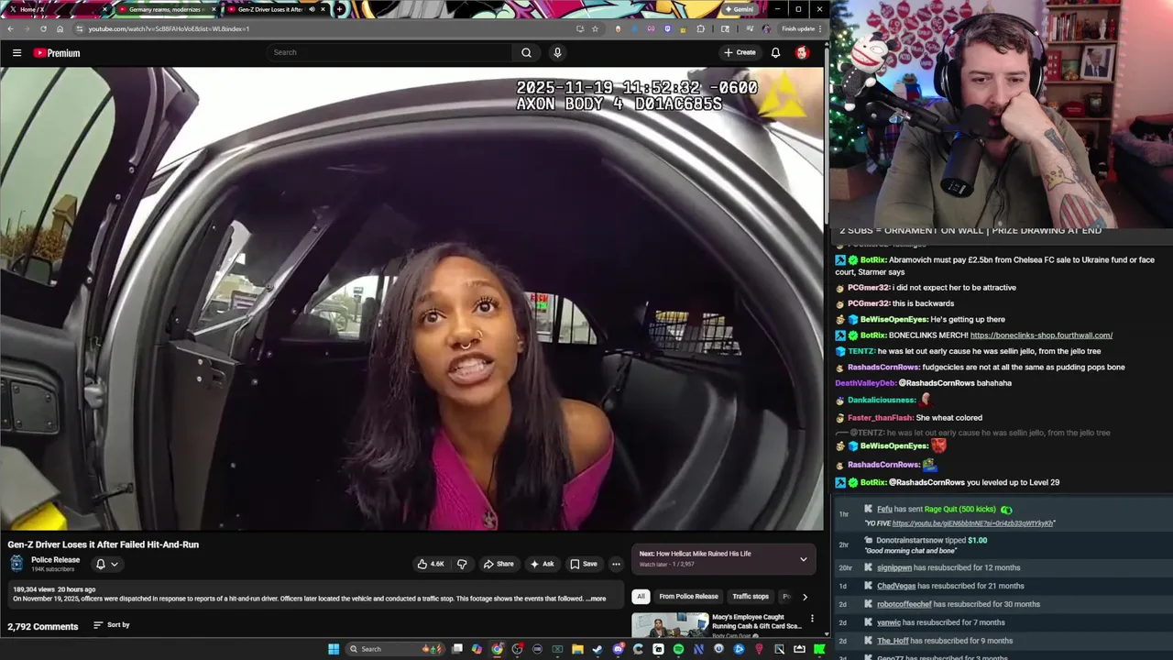Select the From Police Release chip

[x=688, y=597]
